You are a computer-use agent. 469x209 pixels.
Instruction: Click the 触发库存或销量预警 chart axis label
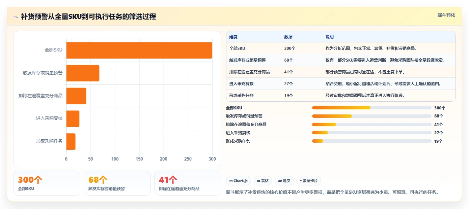point(43,73)
